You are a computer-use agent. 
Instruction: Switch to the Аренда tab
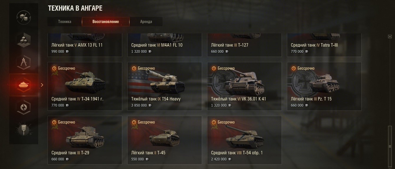(x=146, y=22)
